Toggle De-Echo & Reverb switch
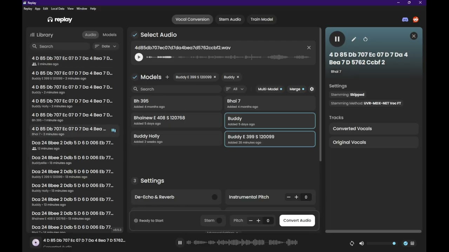 click(x=215, y=197)
